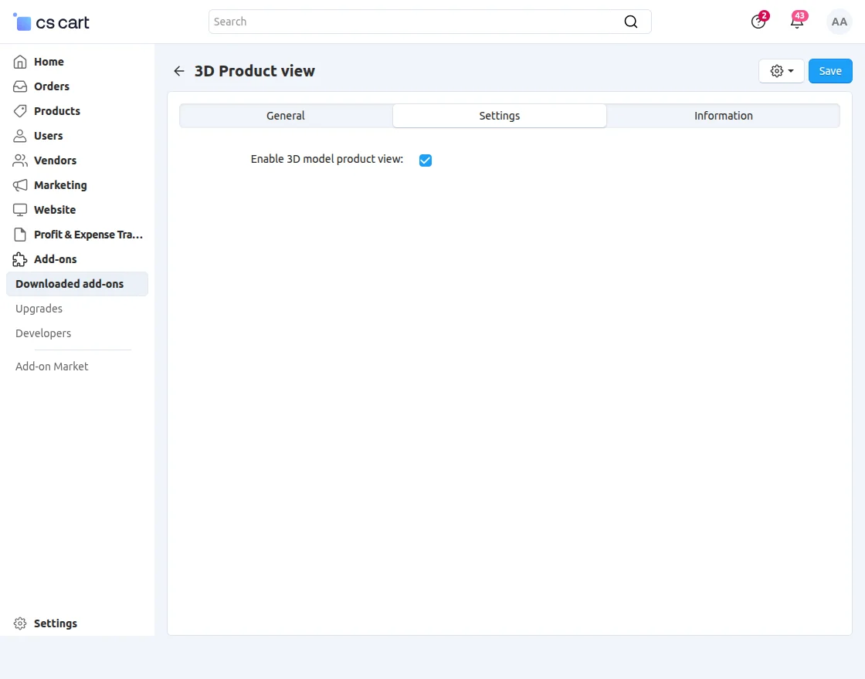Open Vendors via the people icon

20,160
